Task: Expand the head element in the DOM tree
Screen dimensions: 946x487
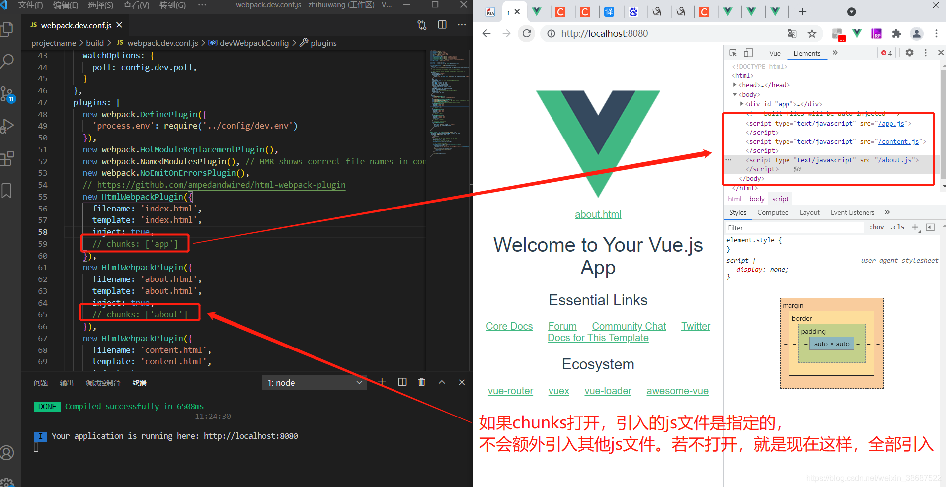Action: tap(735, 85)
